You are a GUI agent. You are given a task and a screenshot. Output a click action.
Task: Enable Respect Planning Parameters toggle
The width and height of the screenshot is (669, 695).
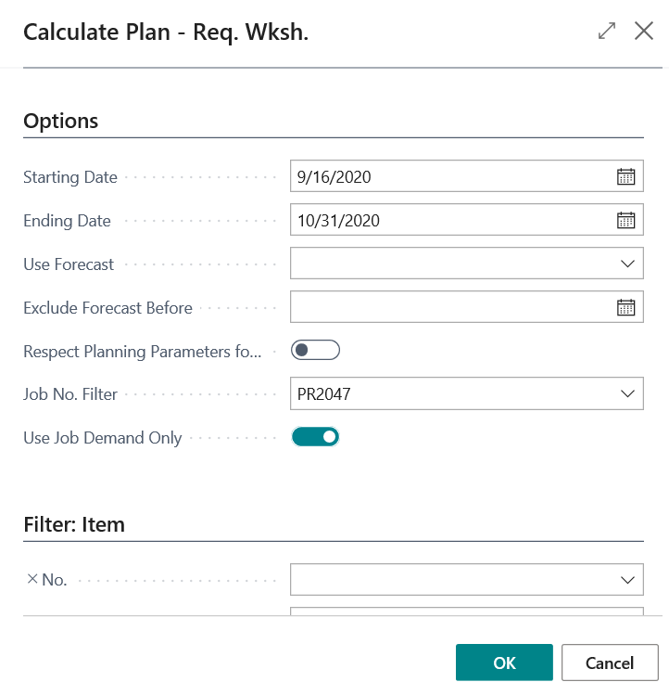pos(315,351)
